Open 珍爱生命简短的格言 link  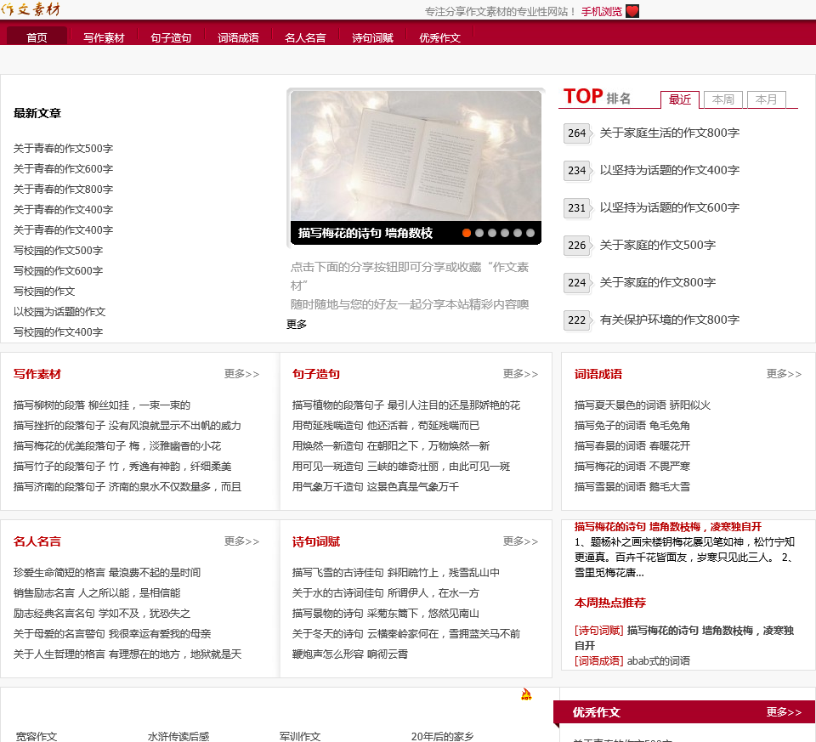[x=107, y=572]
